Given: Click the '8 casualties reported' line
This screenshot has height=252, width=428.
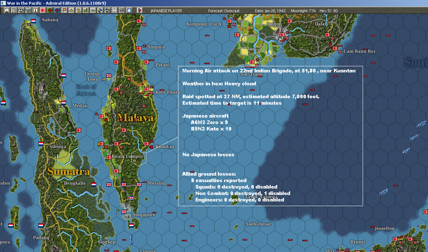Looking at the screenshot, I should coord(219,180).
